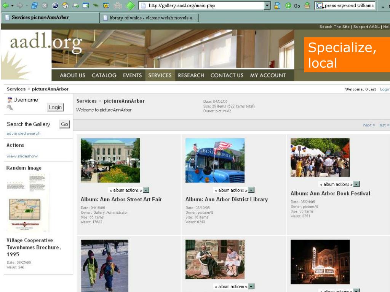Click the green diamond toolbar icon

[x=130, y=5]
